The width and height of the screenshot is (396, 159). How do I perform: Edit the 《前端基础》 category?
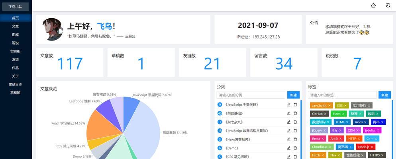point(289,113)
